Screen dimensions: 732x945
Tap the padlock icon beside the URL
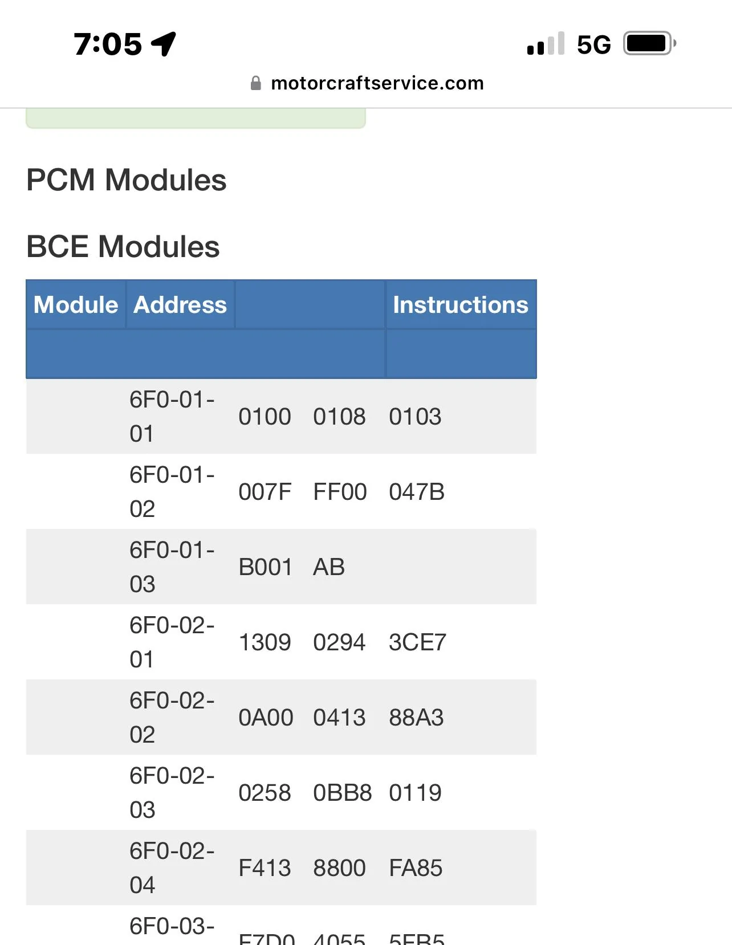pyautogui.click(x=256, y=83)
